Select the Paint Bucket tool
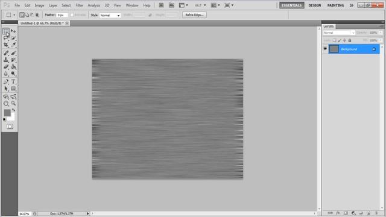386x217 pixels. [13, 67]
